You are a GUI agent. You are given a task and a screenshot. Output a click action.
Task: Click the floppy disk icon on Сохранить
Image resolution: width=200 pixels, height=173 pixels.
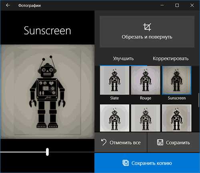160,142
